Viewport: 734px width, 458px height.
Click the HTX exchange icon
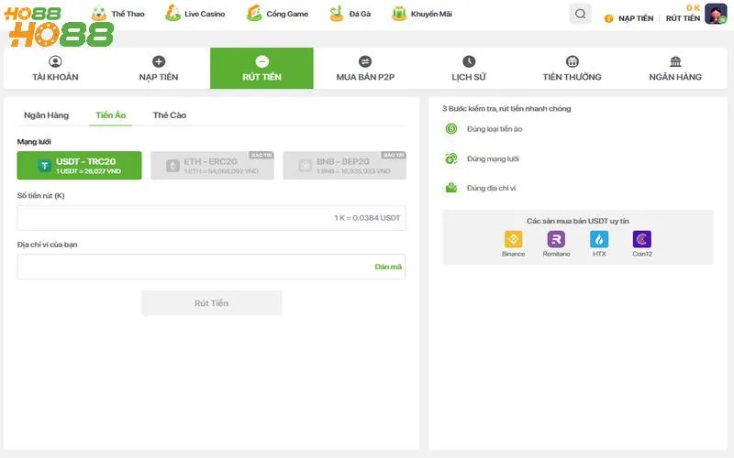click(x=599, y=239)
